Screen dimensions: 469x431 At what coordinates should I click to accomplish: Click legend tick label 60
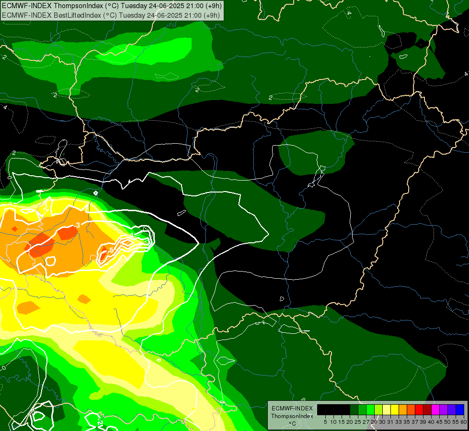[464, 422]
